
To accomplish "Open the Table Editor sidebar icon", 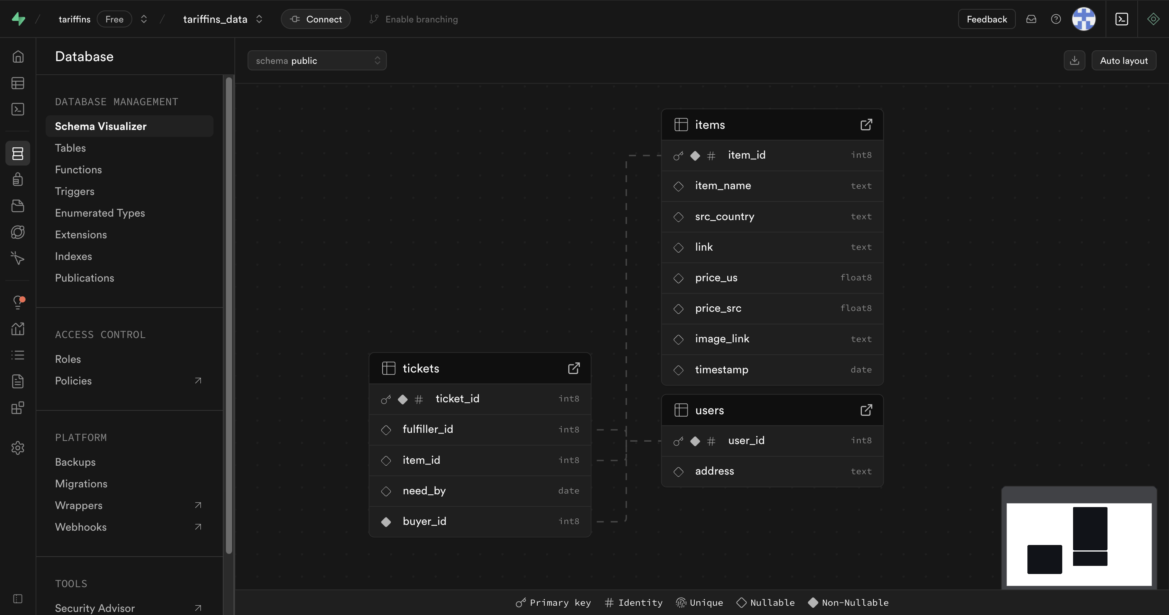I will (18, 83).
